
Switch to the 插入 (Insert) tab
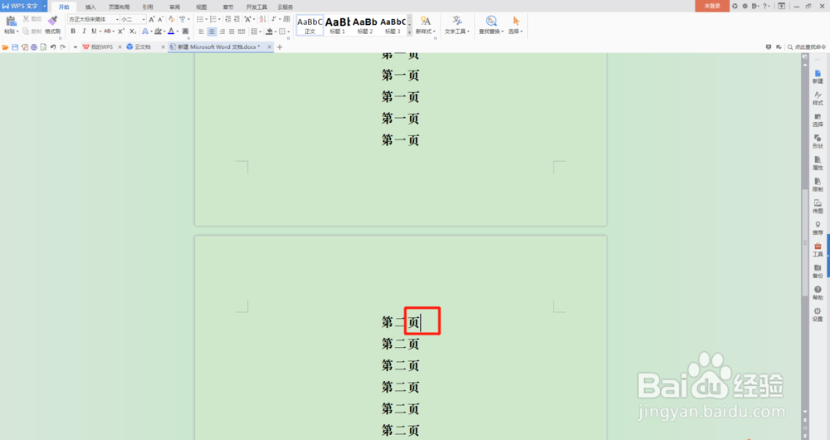pos(90,7)
